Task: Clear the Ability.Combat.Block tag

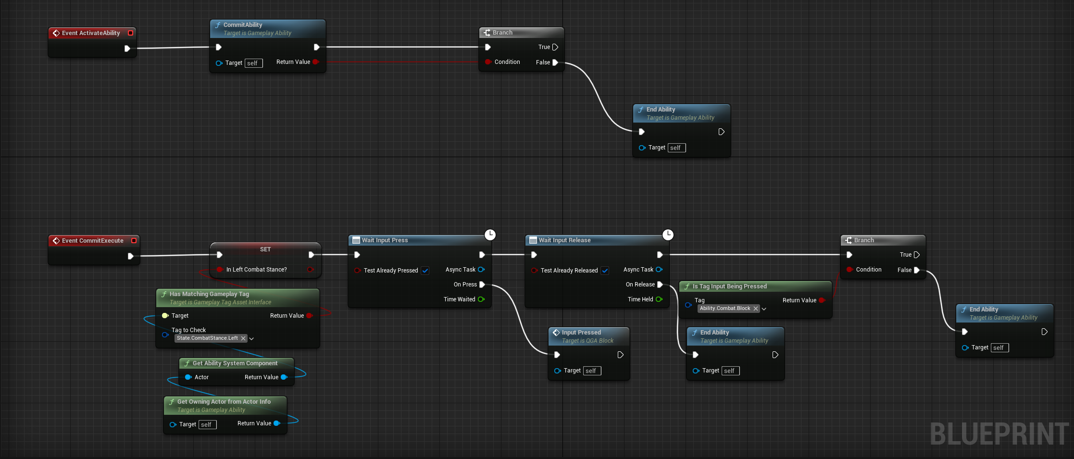Action: click(x=756, y=309)
